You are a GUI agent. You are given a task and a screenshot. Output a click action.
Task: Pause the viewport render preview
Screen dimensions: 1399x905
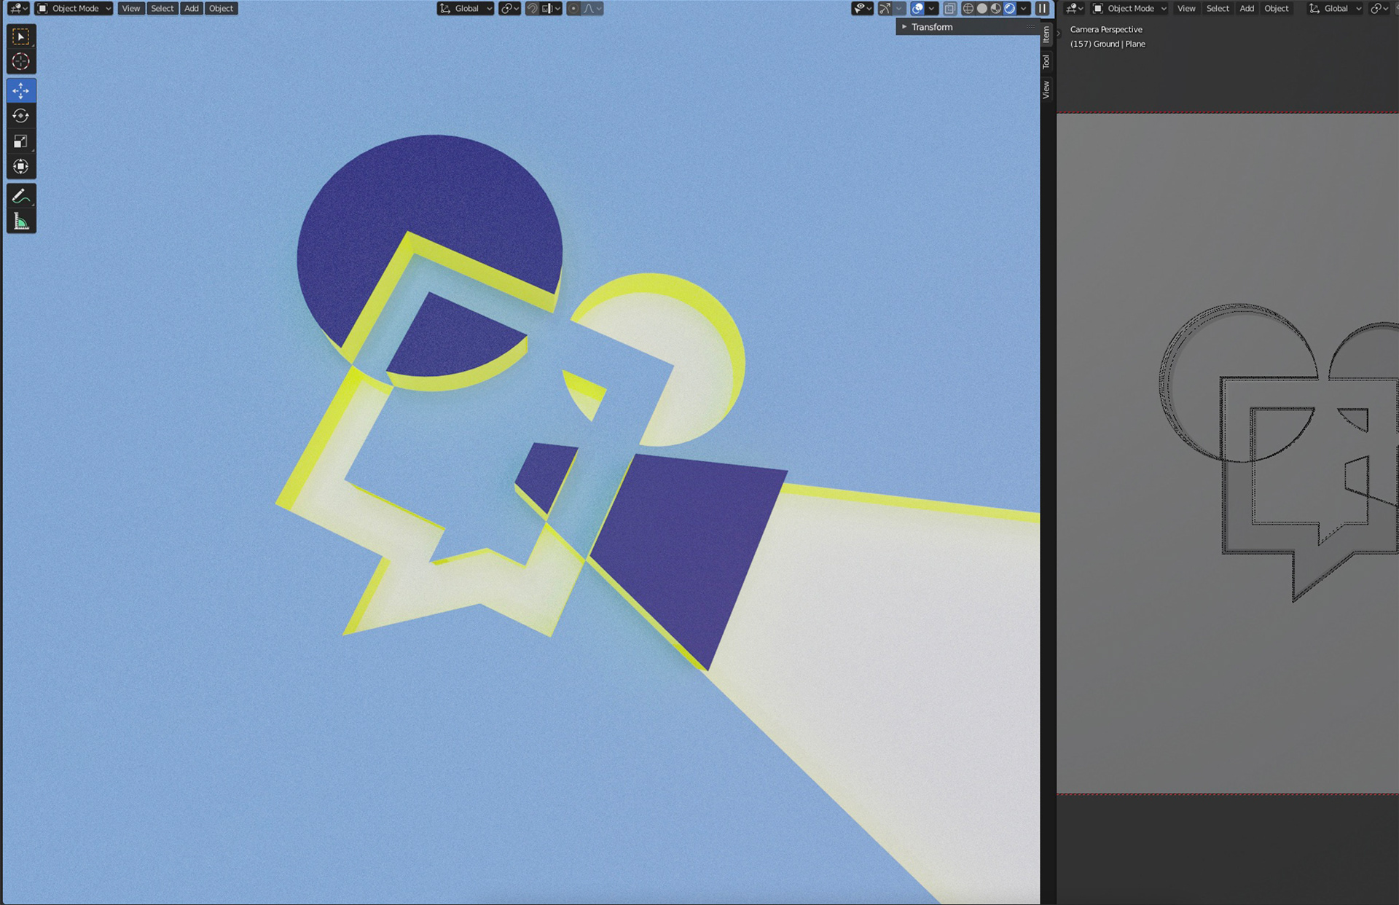point(1043,9)
